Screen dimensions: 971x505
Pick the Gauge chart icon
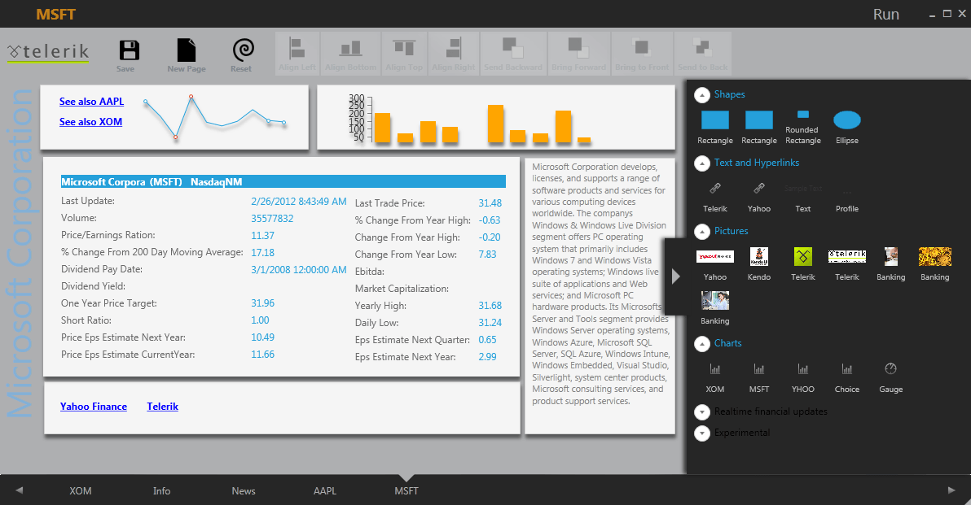tap(891, 368)
